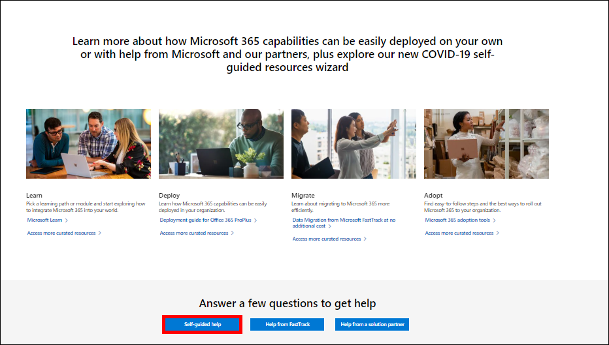
Task: Click the 'Answer a few questions to get help' heading
Action: click(288, 303)
